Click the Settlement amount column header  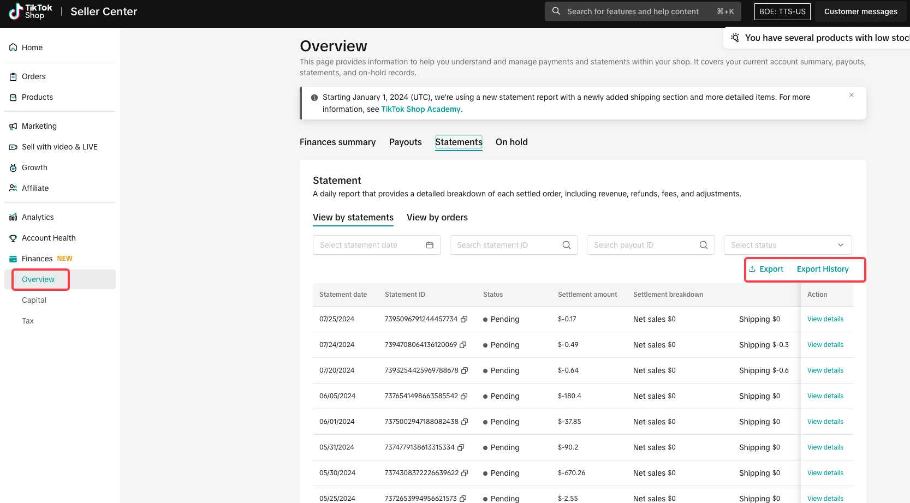click(x=587, y=295)
